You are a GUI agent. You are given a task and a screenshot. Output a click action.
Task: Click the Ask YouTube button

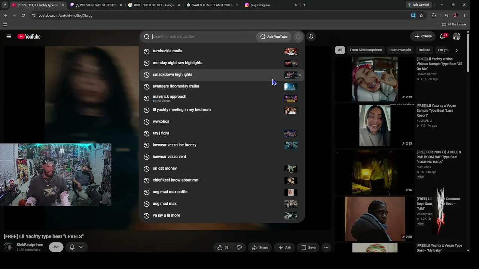[x=274, y=37]
